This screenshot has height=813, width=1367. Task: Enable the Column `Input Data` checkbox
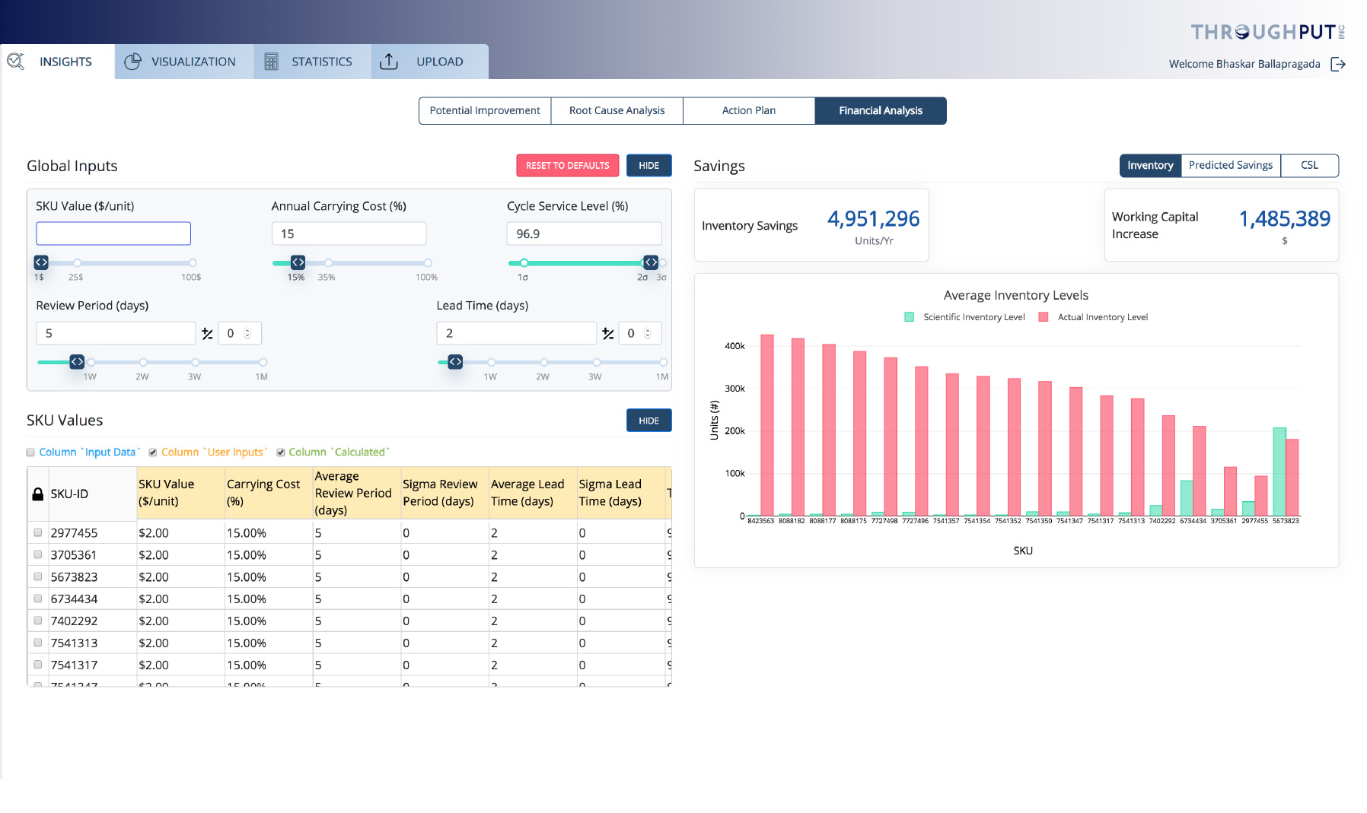click(x=30, y=452)
